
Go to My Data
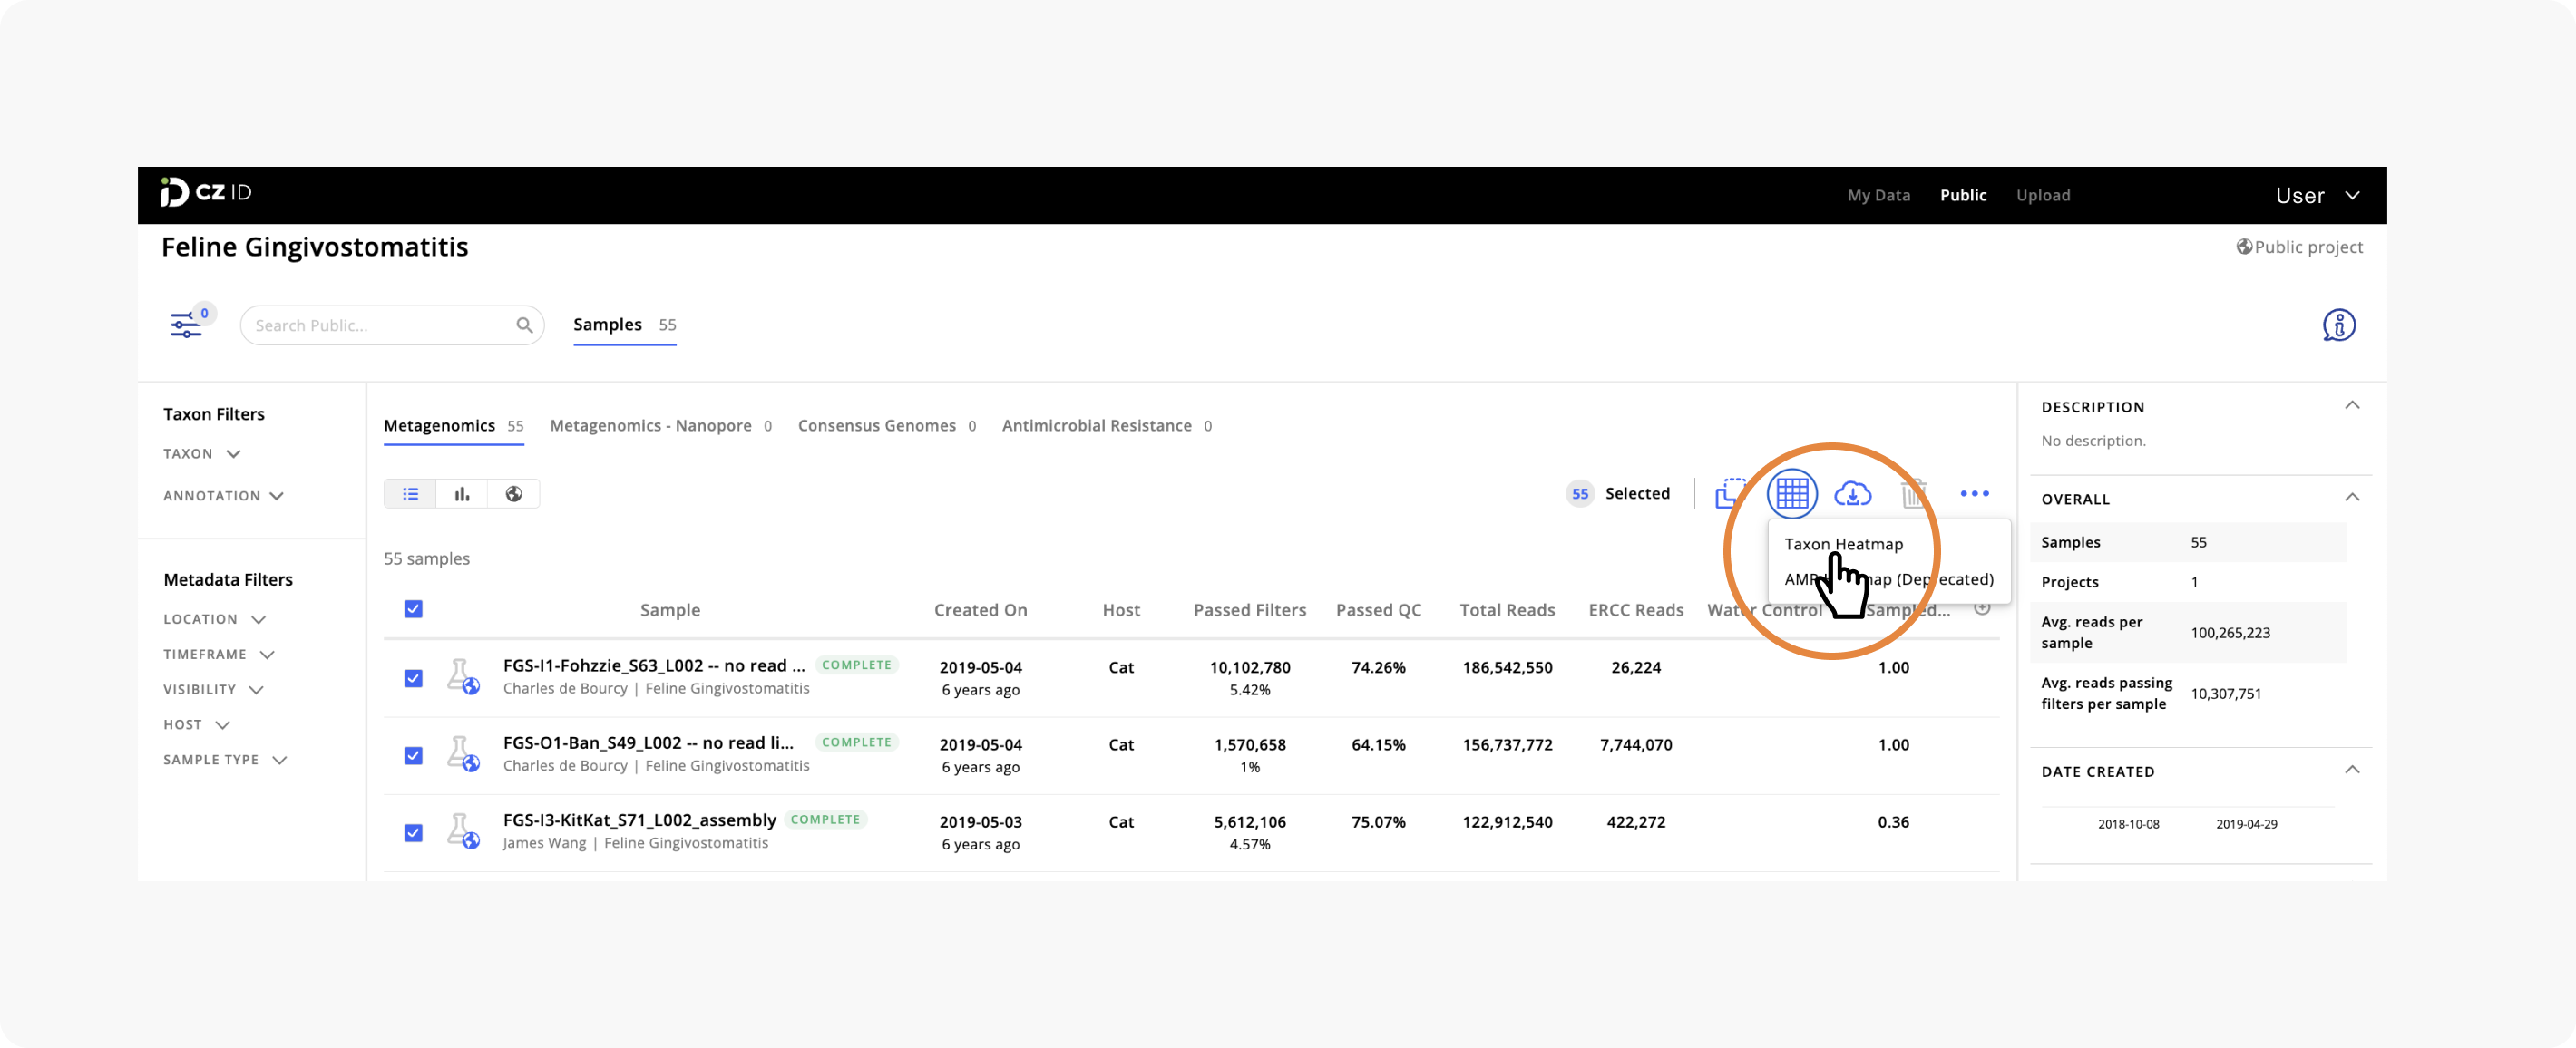[1878, 196]
